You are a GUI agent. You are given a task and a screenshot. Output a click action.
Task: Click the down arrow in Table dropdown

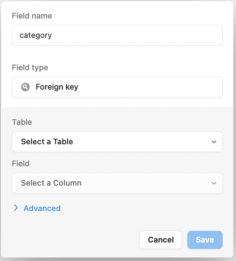pyautogui.click(x=214, y=142)
